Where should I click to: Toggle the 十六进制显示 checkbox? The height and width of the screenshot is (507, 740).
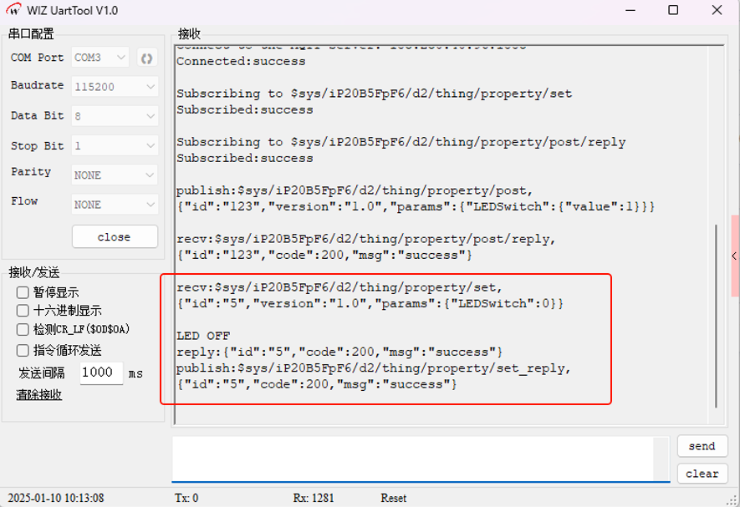pos(23,311)
